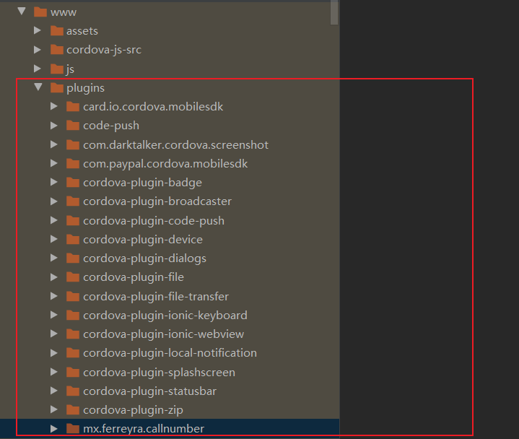Screen dimensions: 519x439
Task: Click the cordova-plugin-zip folder icon
Action: [73, 410]
